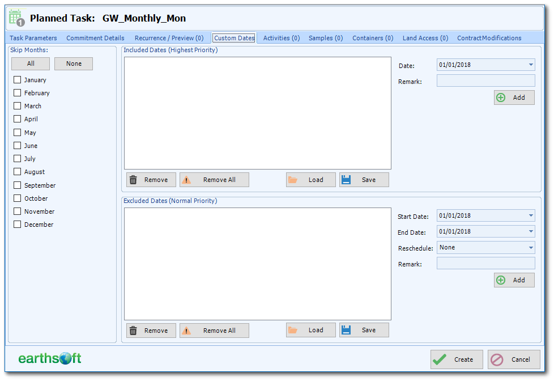Click the Cancel prohibition icon
Screen dimensions: 554x381
(497, 359)
